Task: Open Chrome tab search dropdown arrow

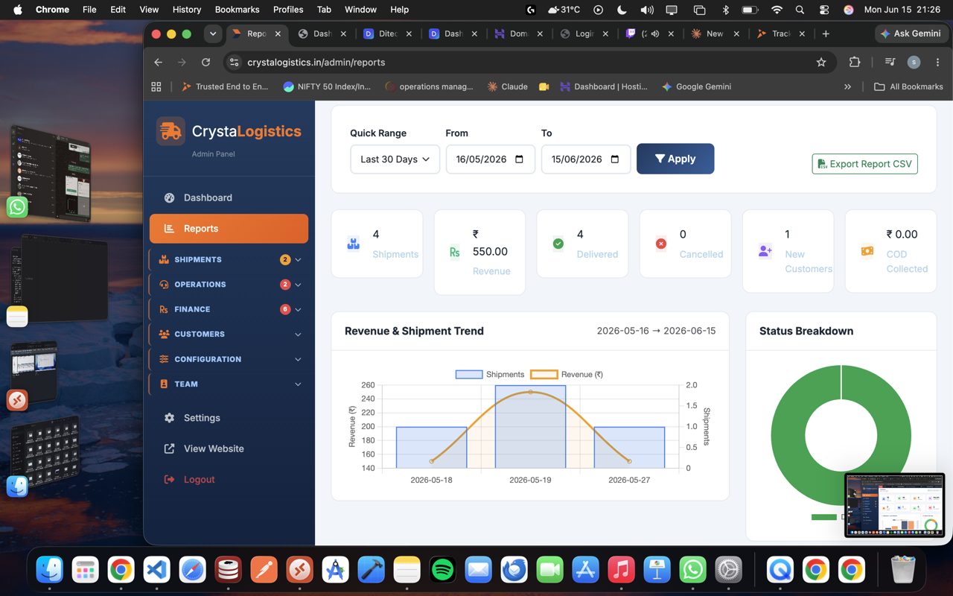Action: tap(214, 34)
